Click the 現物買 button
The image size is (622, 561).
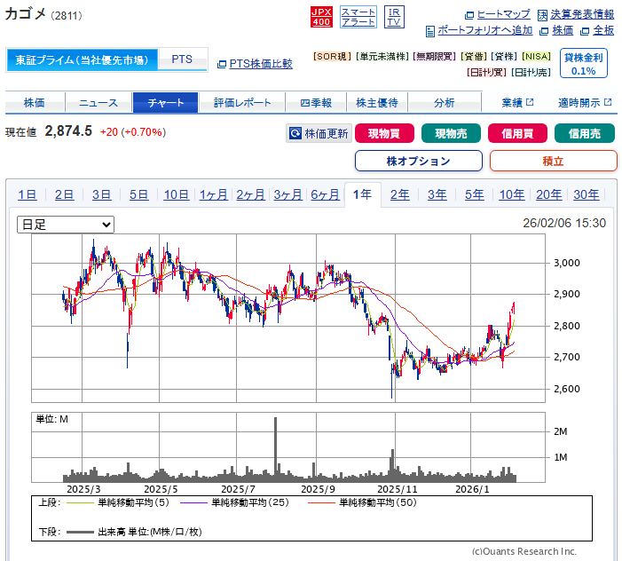[384, 133]
